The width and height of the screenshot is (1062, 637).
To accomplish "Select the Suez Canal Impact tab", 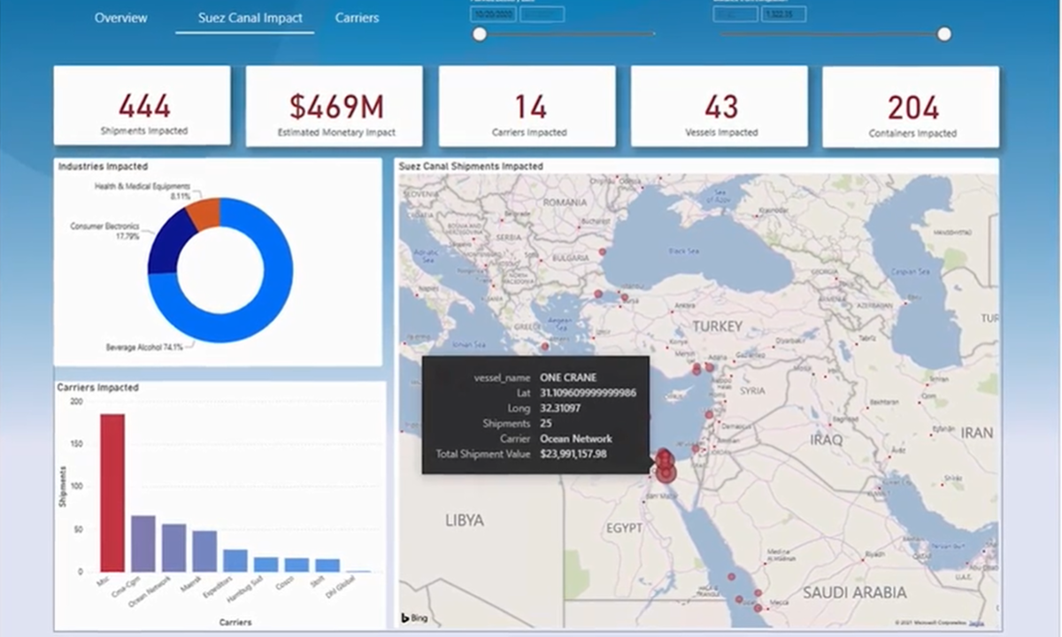I will [250, 18].
